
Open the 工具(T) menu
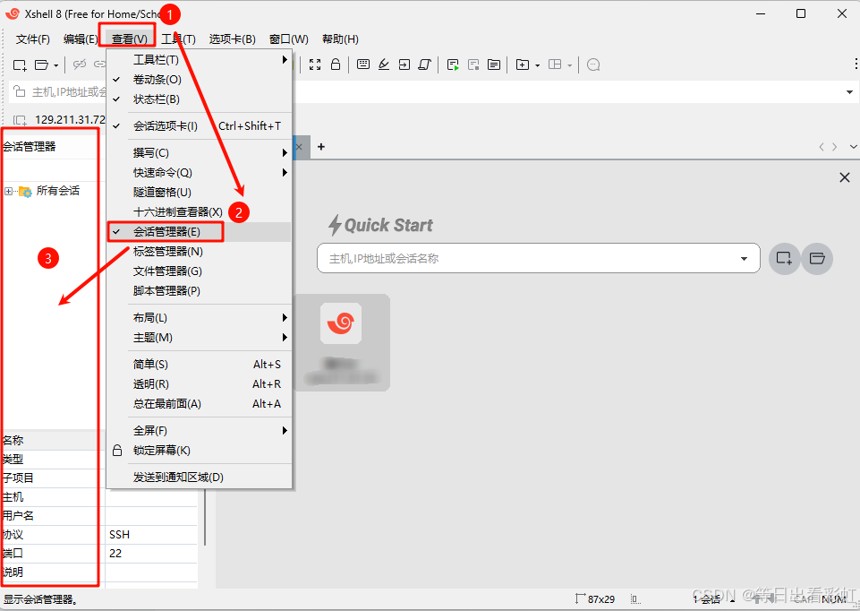click(179, 39)
